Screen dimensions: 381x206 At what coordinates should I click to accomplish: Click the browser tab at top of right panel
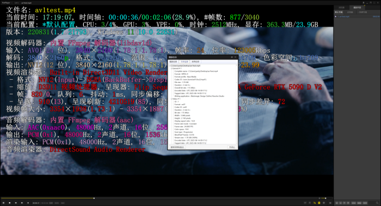click(341, 8)
